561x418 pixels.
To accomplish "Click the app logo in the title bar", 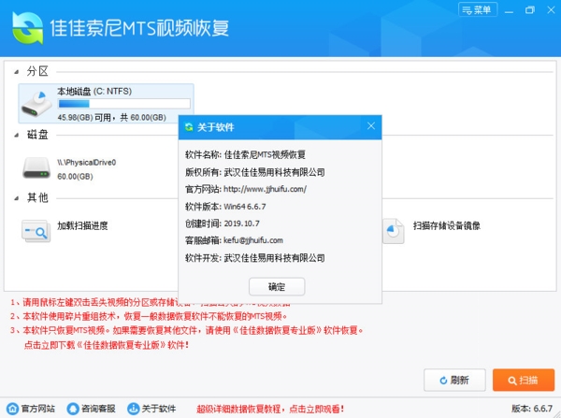I will point(27,28).
